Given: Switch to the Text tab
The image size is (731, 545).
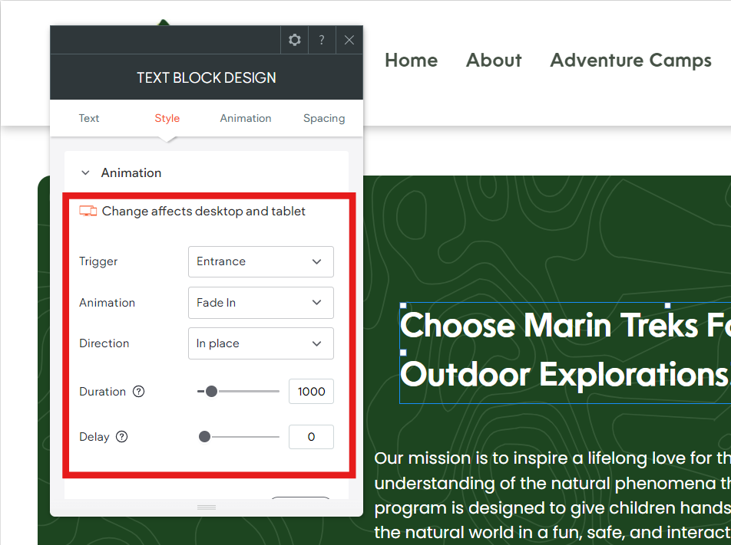Looking at the screenshot, I should 88,118.
